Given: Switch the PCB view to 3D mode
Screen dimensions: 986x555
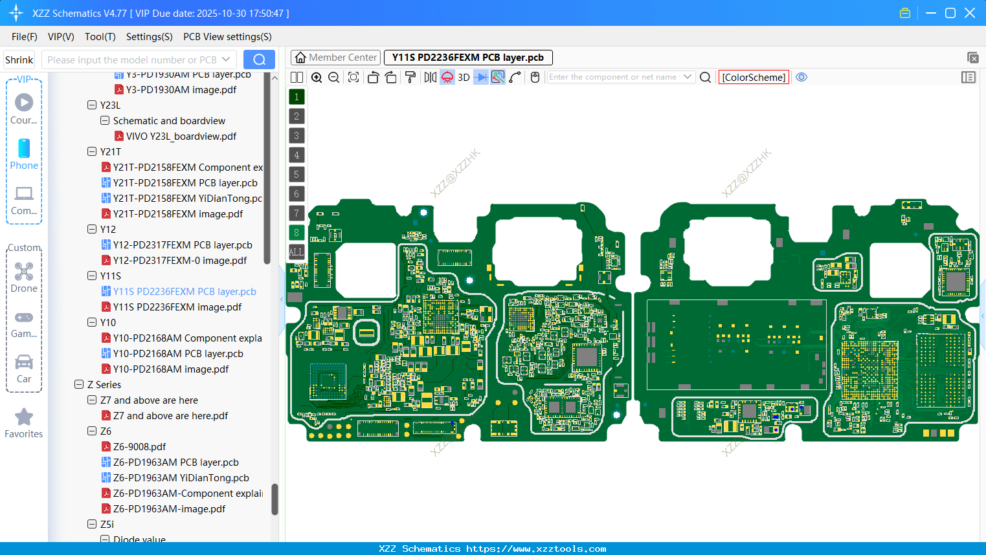Looking at the screenshot, I should (x=464, y=77).
